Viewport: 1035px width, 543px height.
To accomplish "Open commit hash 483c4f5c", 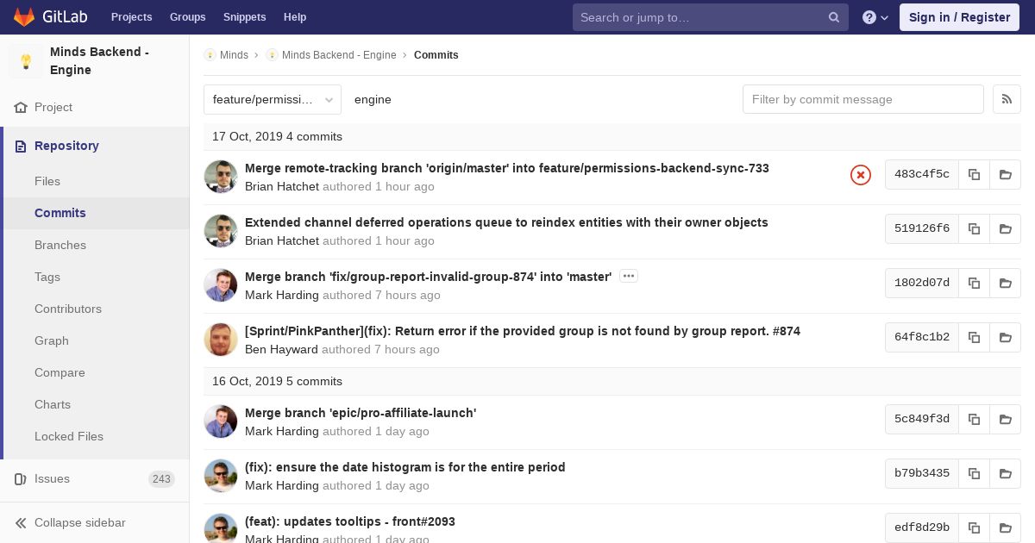I will 922,174.
